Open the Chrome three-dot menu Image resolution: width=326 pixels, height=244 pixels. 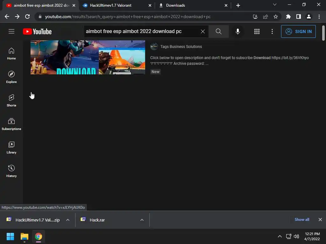click(x=319, y=17)
